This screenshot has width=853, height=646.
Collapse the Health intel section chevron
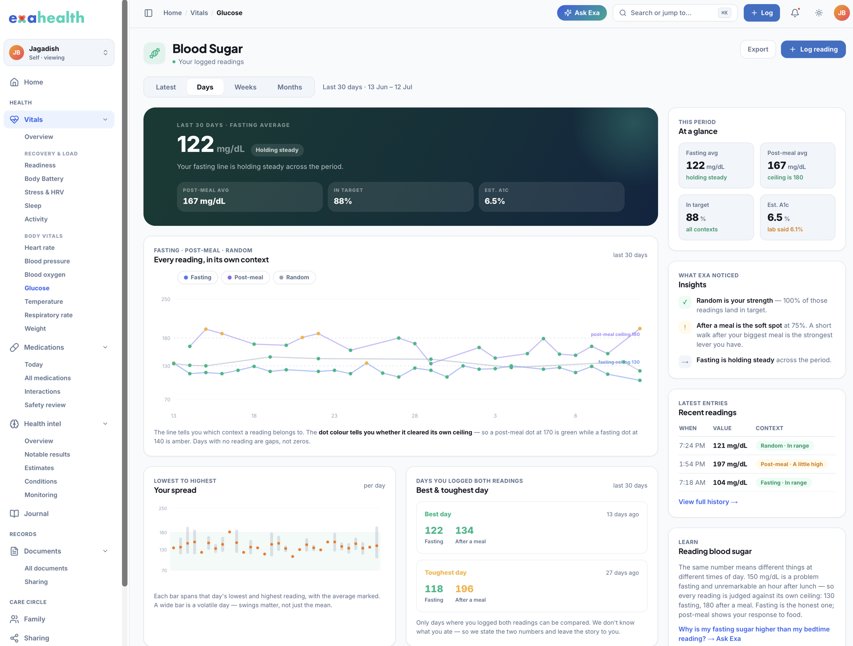pyautogui.click(x=105, y=423)
